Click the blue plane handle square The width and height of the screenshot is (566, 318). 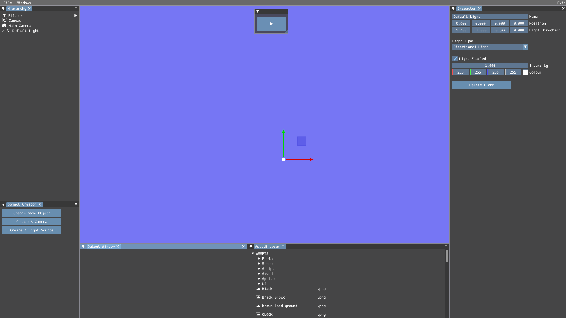pyautogui.click(x=302, y=141)
